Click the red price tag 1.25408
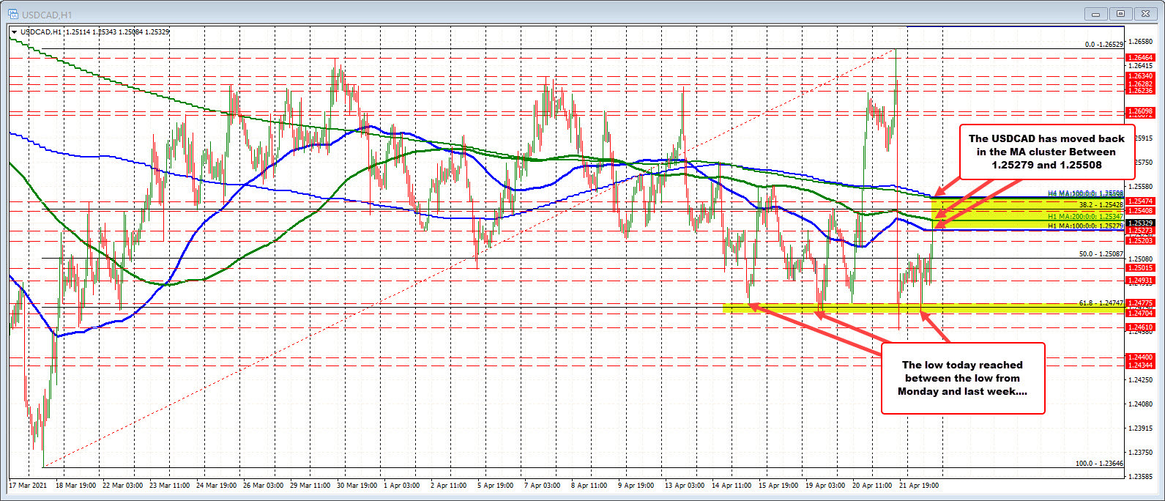1165x501 pixels. [1141, 211]
